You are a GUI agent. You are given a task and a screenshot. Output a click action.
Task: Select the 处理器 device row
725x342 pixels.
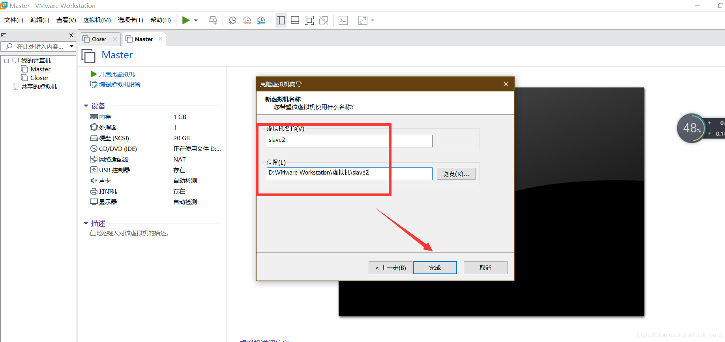click(x=155, y=128)
